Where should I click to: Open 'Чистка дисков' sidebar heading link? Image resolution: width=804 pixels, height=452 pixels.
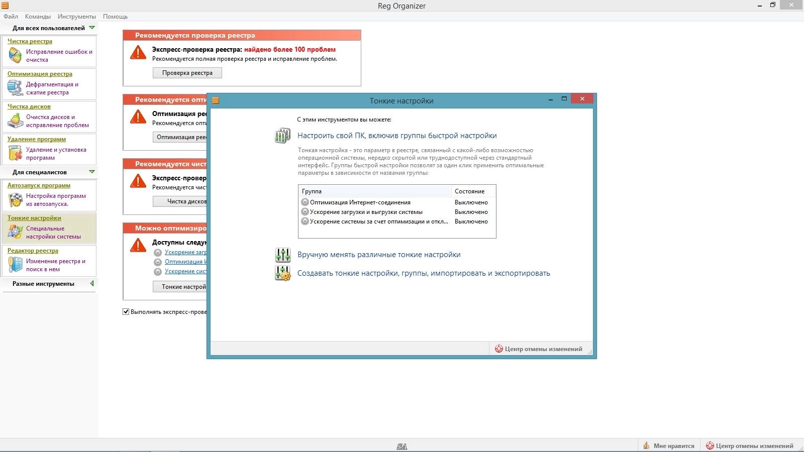tap(29, 106)
